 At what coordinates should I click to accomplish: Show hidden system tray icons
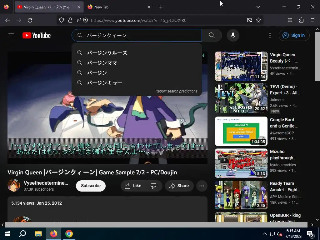[x=264, y=234]
